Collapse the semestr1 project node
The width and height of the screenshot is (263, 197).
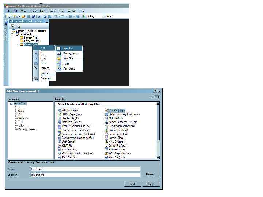pyautogui.click(x=12, y=34)
